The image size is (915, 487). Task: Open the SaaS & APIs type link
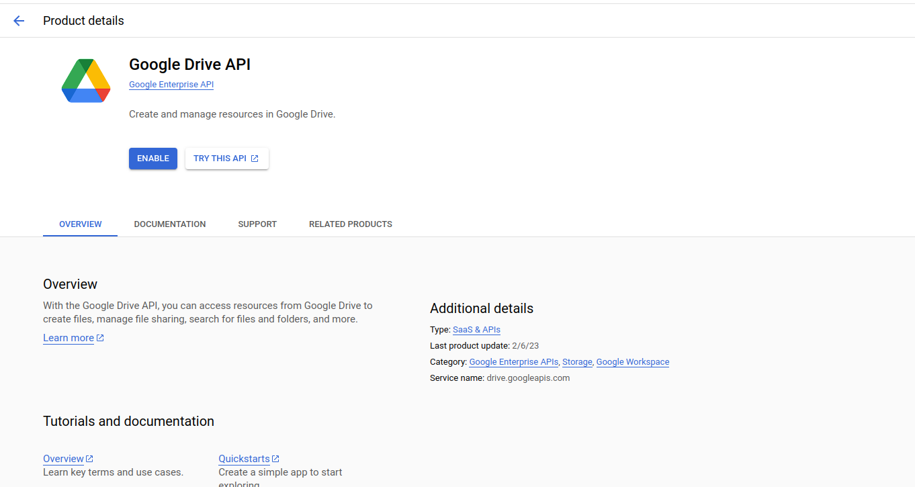click(x=476, y=330)
